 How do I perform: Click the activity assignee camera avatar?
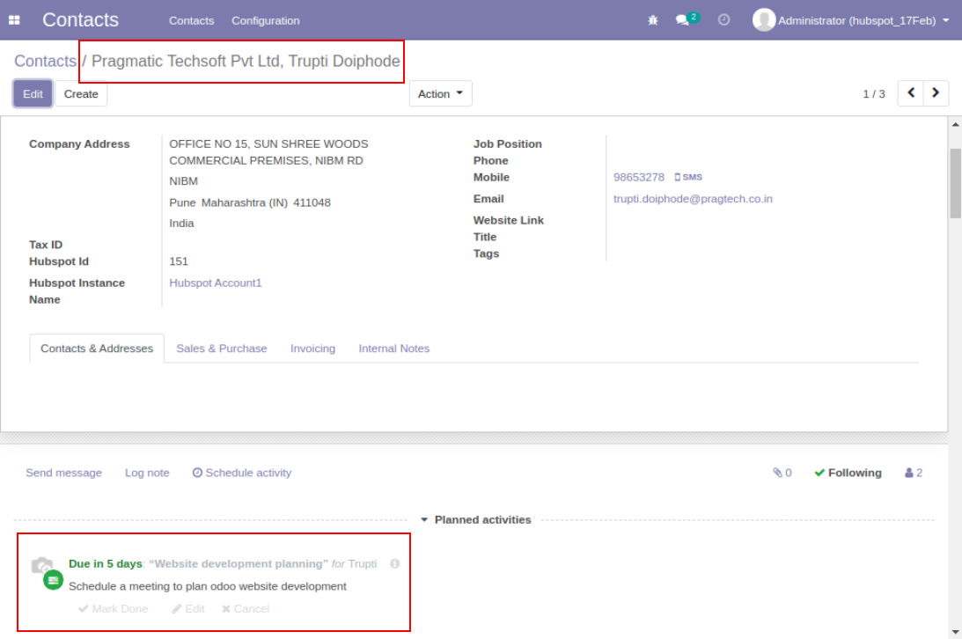[x=41, y=565]
